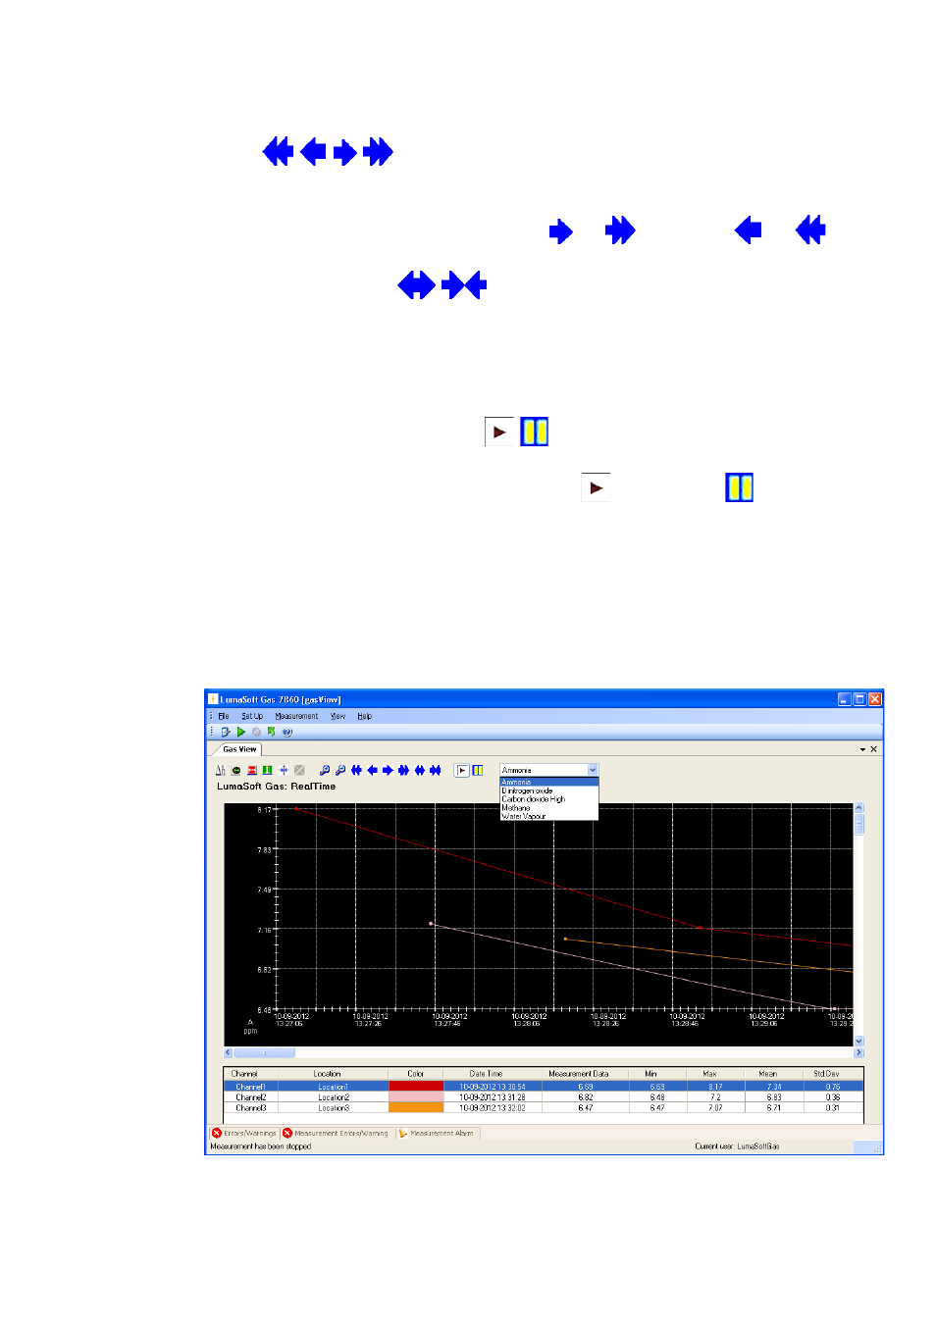
Task: Open the View menu
Action: point(338,716)
